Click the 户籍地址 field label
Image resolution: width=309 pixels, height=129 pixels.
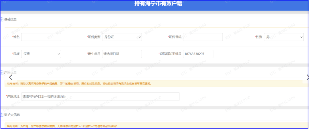[x=13, y=96]
